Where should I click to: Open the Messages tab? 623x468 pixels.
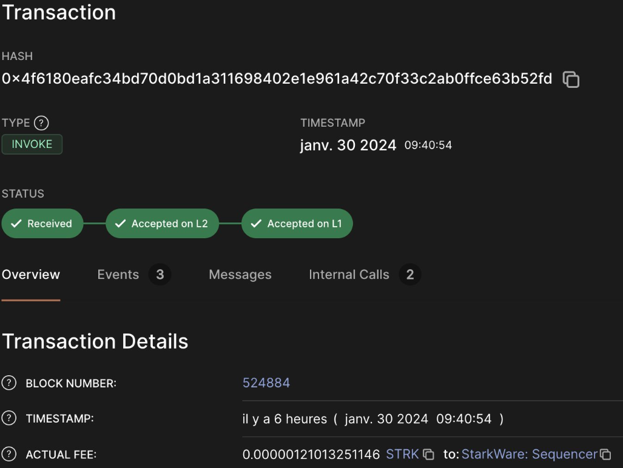[240, 275]
